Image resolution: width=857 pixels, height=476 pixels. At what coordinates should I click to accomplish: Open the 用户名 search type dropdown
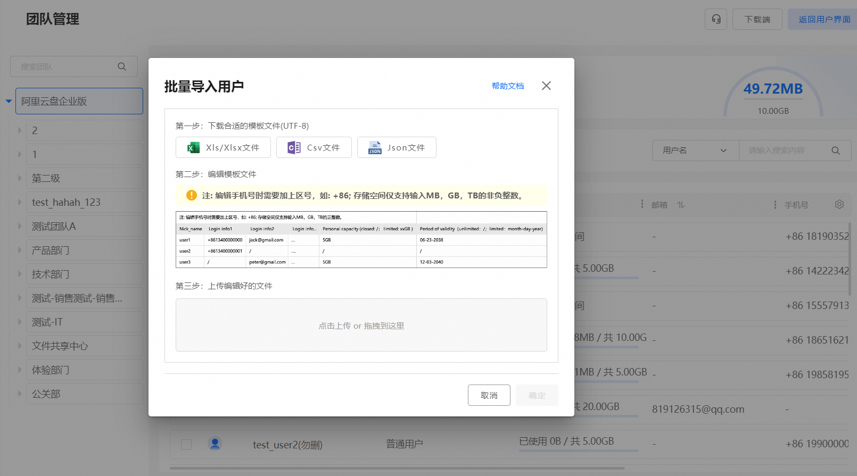(695, 151)
